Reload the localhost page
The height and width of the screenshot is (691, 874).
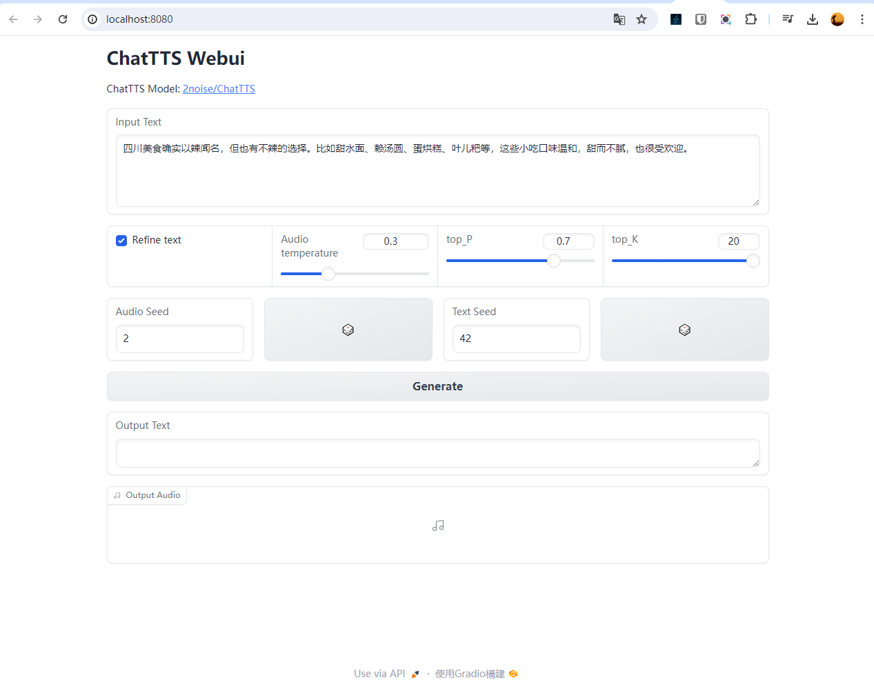pyautogui.click(x=63, y=19)
